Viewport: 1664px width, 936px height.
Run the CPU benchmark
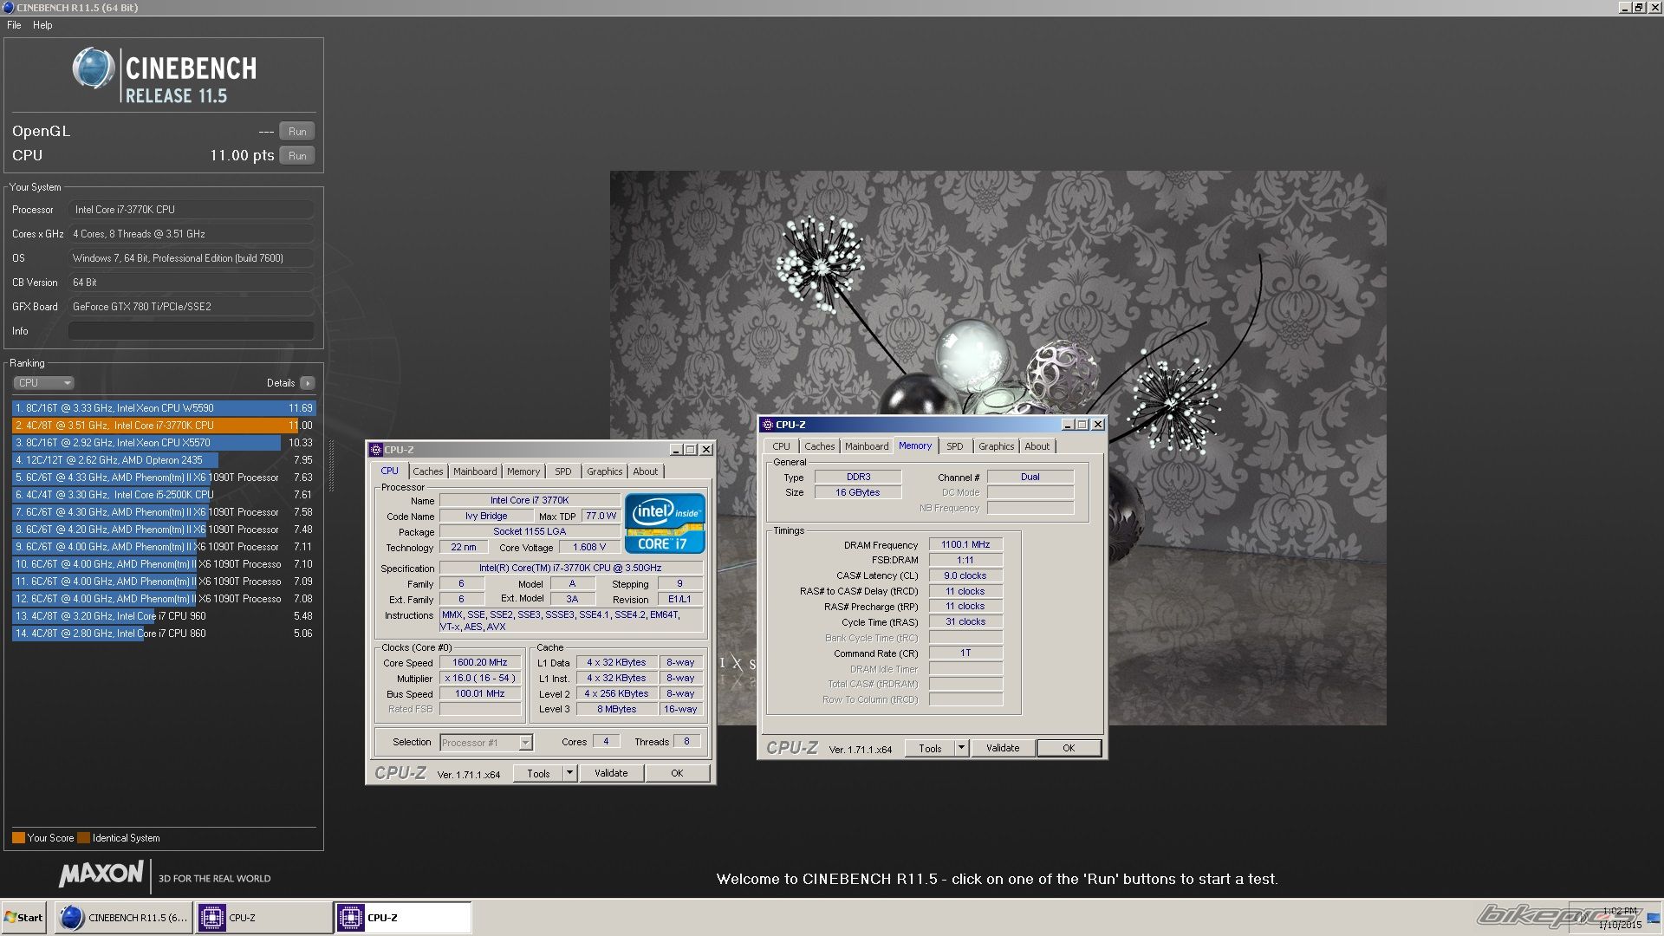pyautogui.click(x=297, y=156)
